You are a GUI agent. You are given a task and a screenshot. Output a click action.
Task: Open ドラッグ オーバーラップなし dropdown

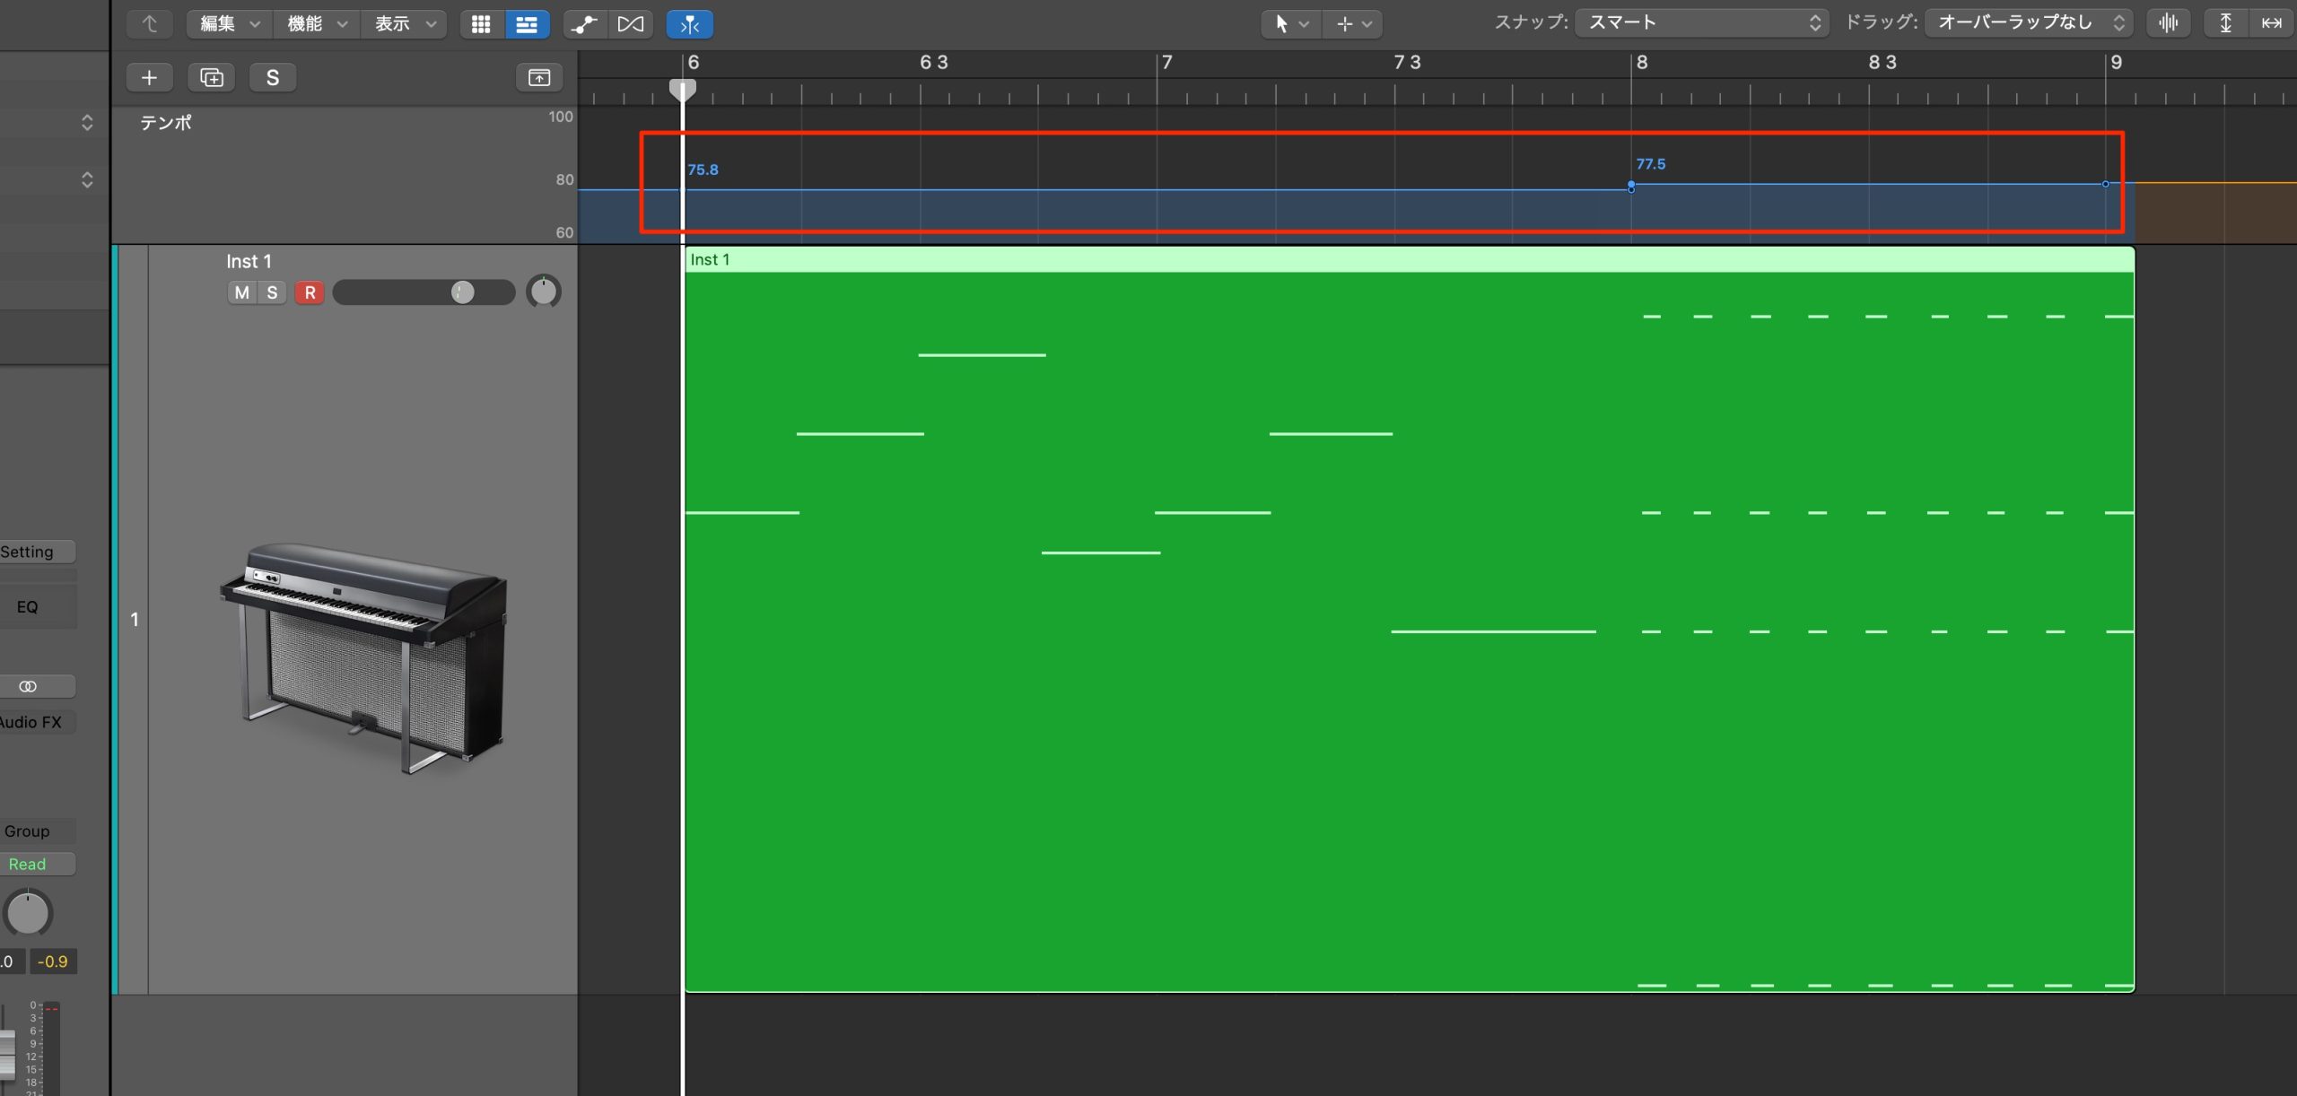(2028, 23)
